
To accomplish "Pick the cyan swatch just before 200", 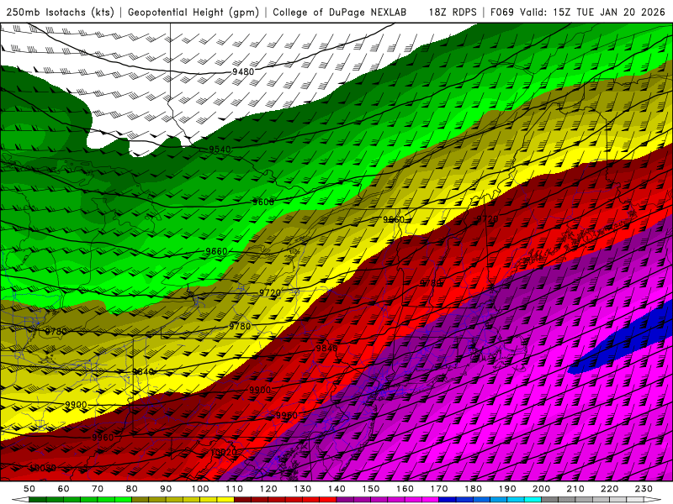I will 533,500.
